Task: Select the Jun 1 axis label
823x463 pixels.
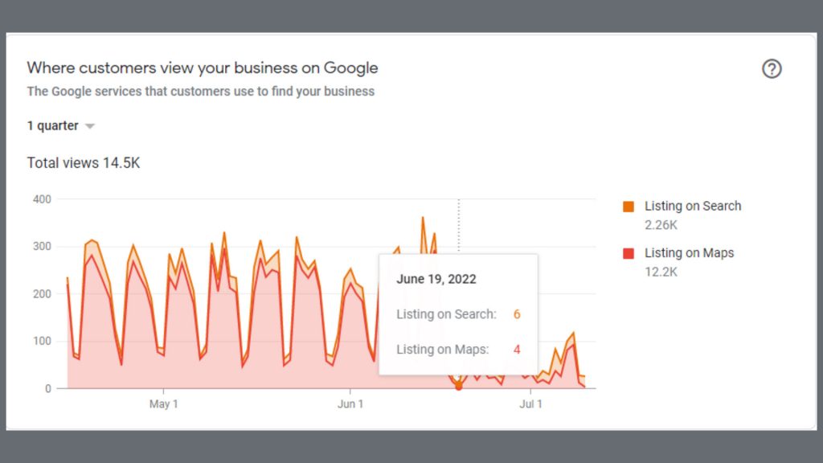Action: (x=350, y=404)
